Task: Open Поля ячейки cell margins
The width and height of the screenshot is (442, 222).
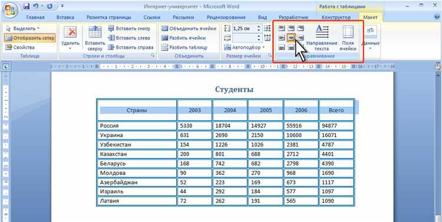Action: coord(348,38)
